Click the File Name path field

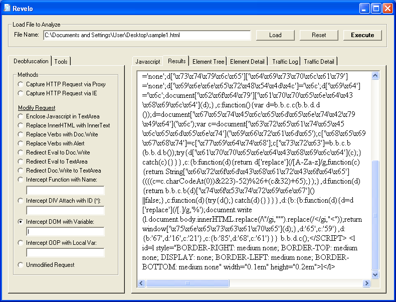point(146,35)
